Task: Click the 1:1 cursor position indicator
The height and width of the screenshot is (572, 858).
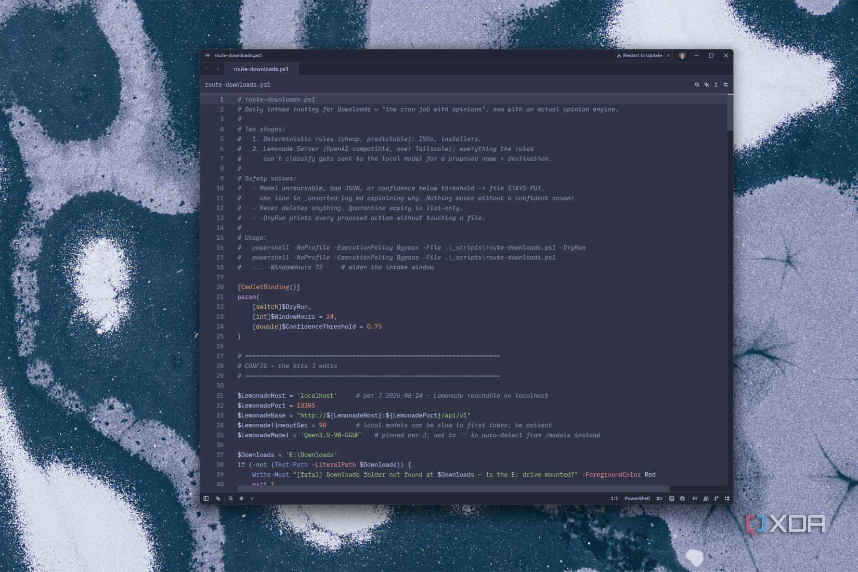Action: click(614, 498)
